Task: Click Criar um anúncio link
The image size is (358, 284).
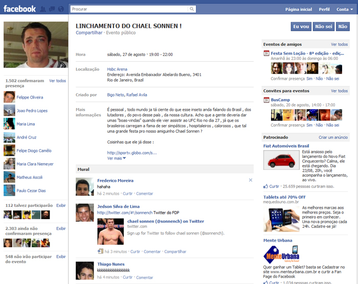Action: click(x=333, y=137)
